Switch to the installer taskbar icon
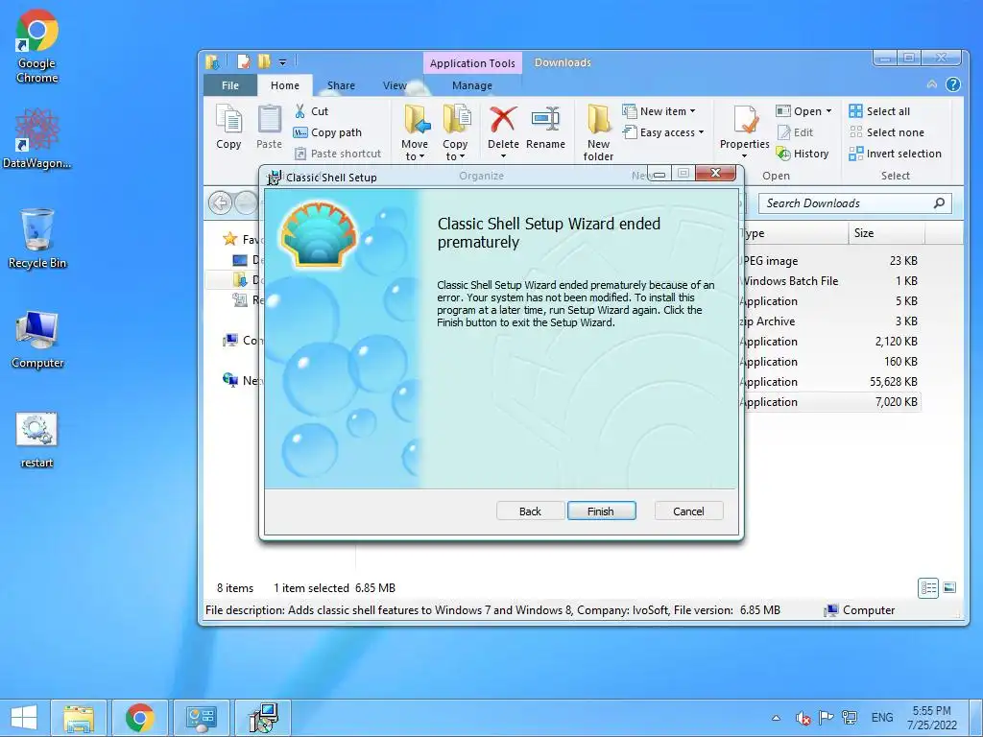This screenshot has height=737, width=983. (x=263, y=718)
